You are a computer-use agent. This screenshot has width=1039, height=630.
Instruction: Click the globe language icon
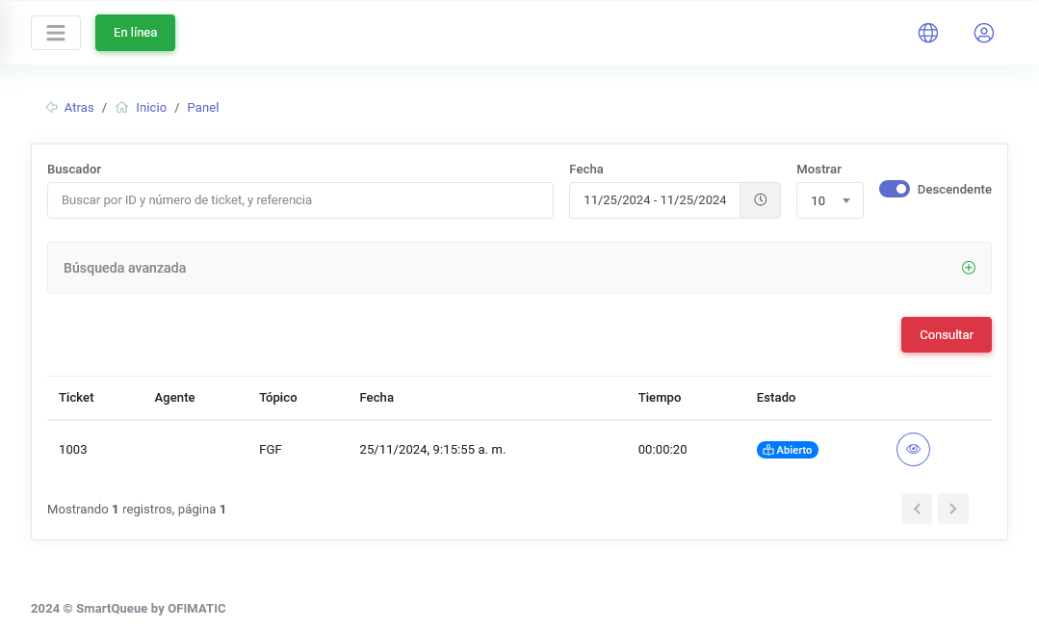(927, 33)
